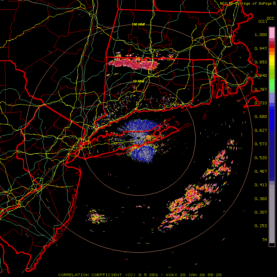Click the 100 NMI range ring label
This screenshot has width=277, height=277.
tap(138, 24)
